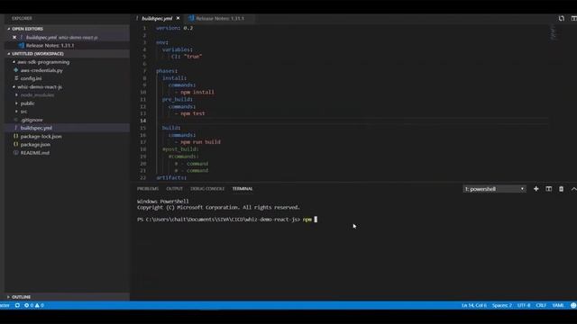Click line 10 'npm install' in editor
The image size is (577, 324).
(x=197, y=92)
